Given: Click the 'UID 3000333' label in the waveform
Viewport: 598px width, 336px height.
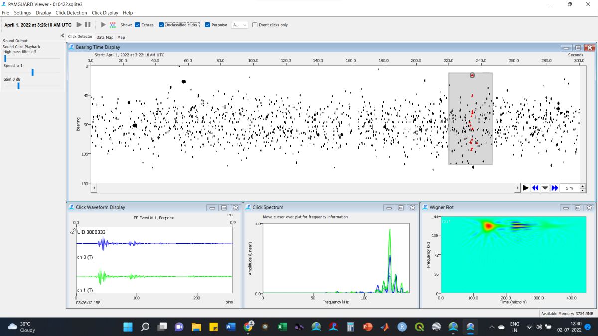Looking at the screenshot, I should click(91, 232).
